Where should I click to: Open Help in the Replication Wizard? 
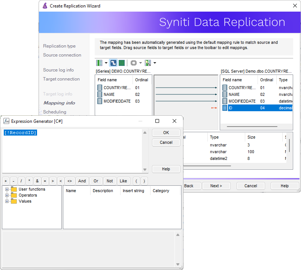(x=285, y=186)
